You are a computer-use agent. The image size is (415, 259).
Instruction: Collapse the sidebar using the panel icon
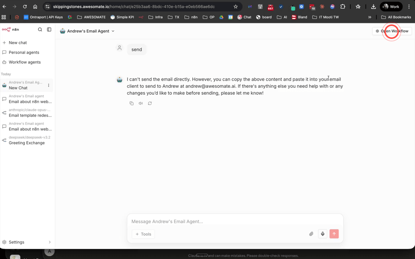tap(49, 29)
